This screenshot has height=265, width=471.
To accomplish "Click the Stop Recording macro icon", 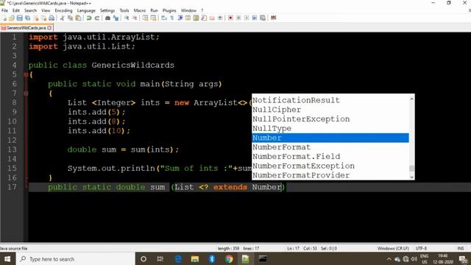I will point(238,18).
